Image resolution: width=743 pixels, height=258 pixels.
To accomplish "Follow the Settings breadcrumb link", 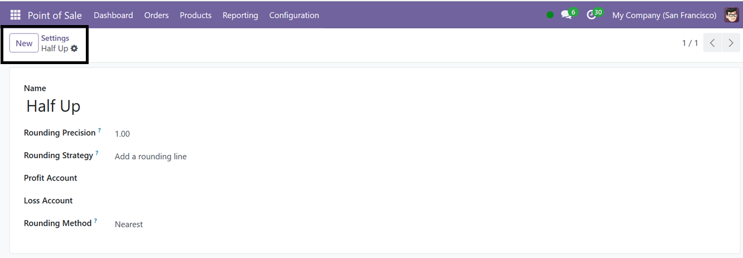I will coord(55,38).
